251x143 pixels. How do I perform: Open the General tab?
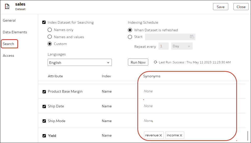(x=9, y=20)
